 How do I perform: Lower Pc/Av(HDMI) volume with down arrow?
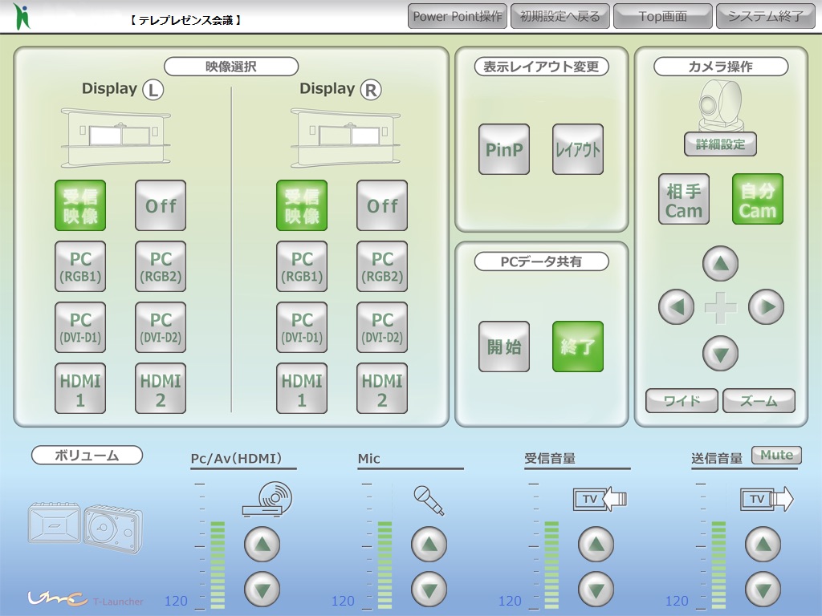262,590
